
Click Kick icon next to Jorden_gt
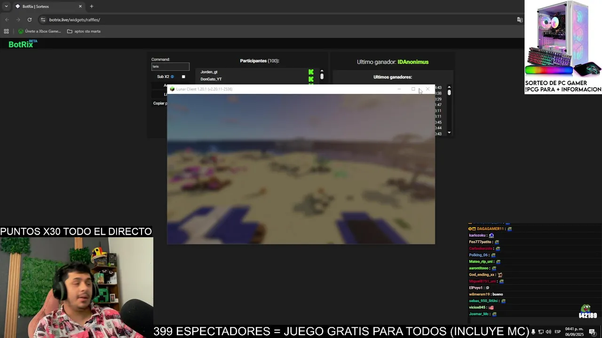pyautogui.click(x=311, y=72)
